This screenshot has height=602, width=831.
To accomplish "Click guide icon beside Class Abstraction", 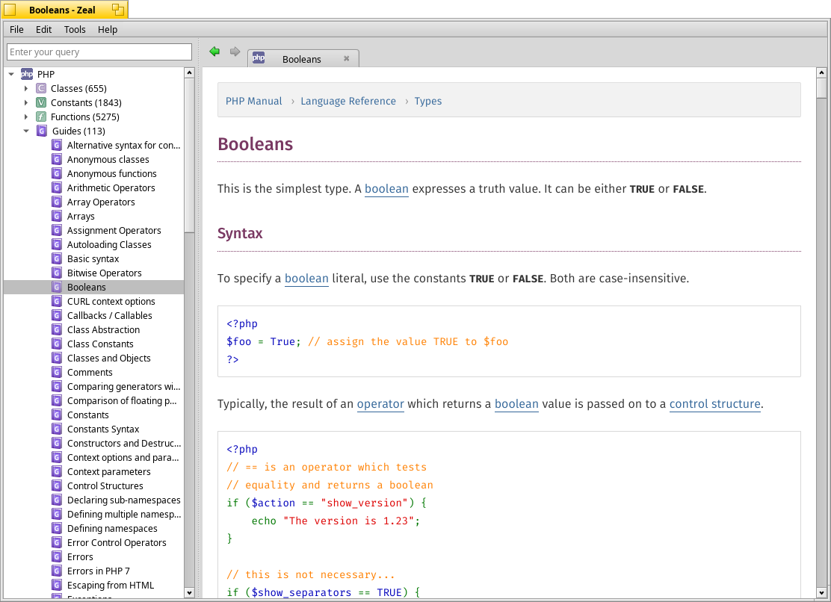I will tap(57, 330).
